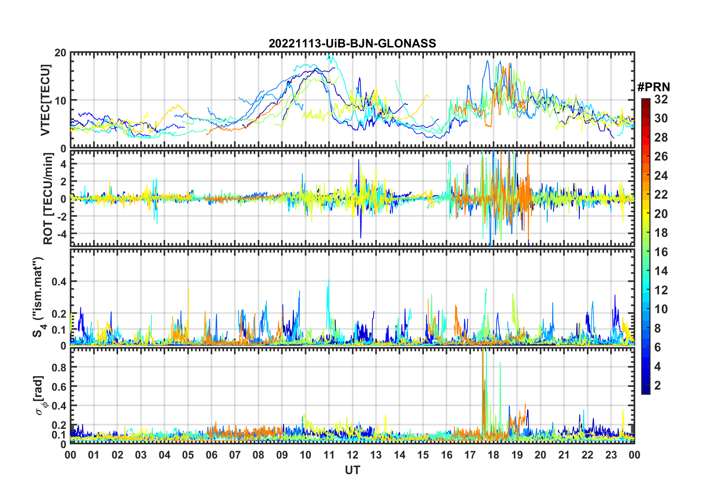Click the "20" tick on the VTEC axis

[60, 53]
